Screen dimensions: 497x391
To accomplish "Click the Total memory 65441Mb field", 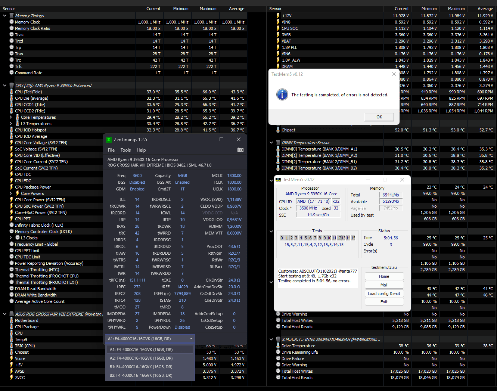I will click(391, 195).
